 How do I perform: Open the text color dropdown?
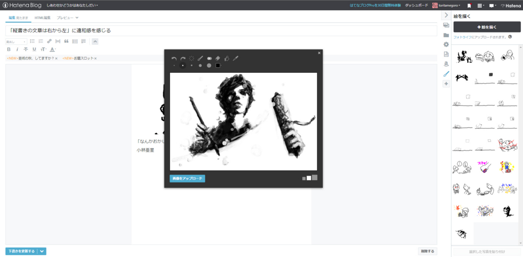coord(53,49)
